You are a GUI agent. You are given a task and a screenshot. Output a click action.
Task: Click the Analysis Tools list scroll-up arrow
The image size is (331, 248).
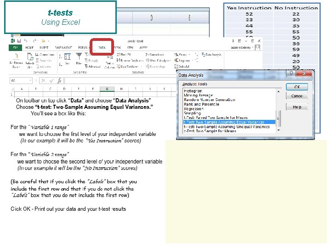point(279,91)
